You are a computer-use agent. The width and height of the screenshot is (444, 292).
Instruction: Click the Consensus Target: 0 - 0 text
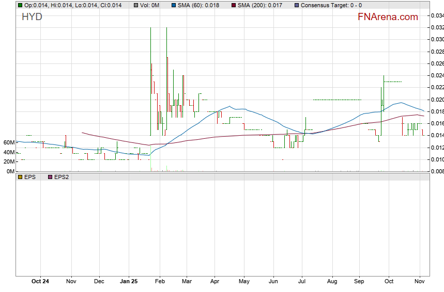point(331,5)
